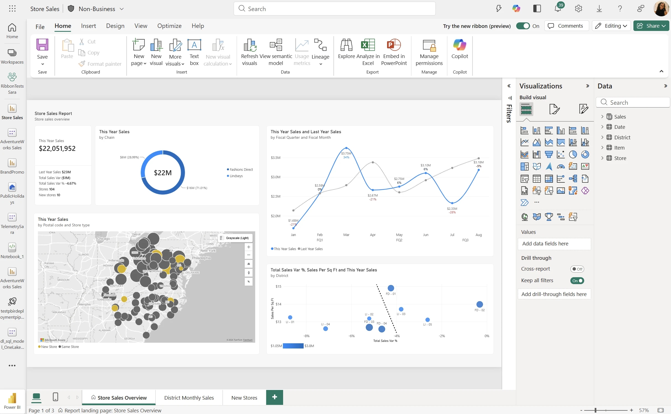Viewport: 671px width, 414px height.
Task: Switch to mobile layout view icon
Action: click(x=55, y=397)
